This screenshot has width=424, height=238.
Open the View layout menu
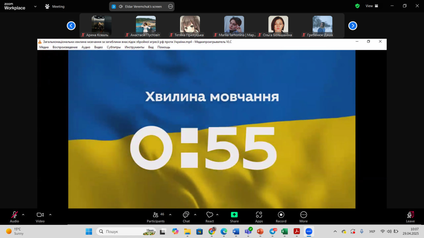pyautogui.click(x=371, y=6)
